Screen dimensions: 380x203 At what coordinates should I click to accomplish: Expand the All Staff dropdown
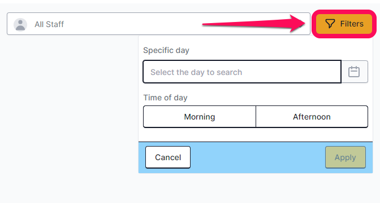pos(158,24)
